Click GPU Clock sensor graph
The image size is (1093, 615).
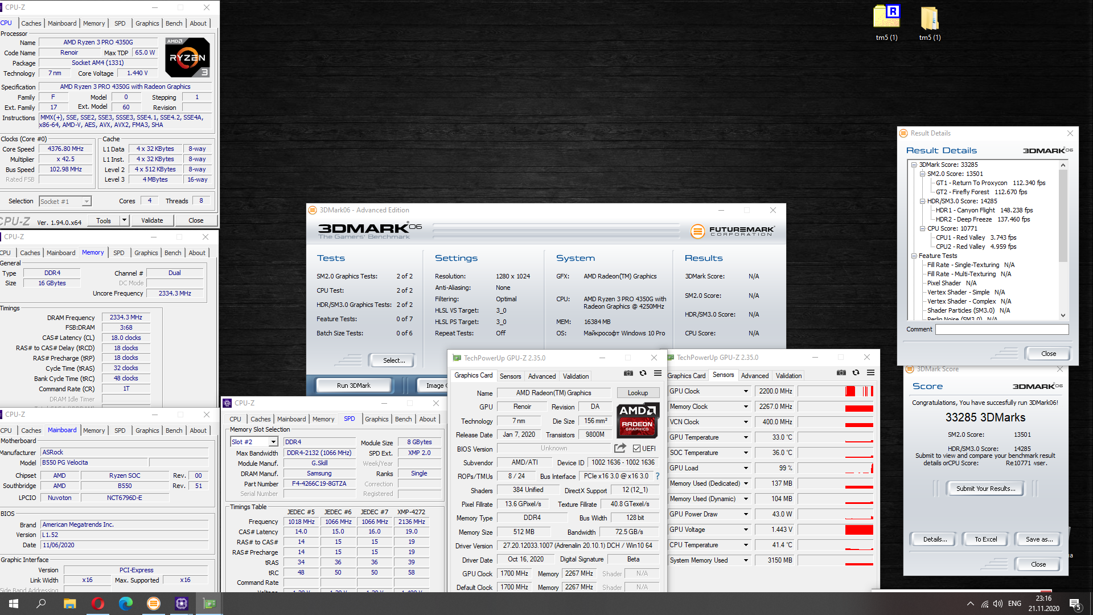pos(836,391)
